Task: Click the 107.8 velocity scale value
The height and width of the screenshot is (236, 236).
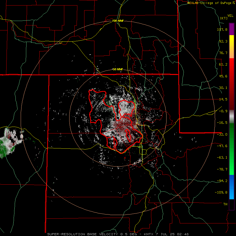Action: 222,29
